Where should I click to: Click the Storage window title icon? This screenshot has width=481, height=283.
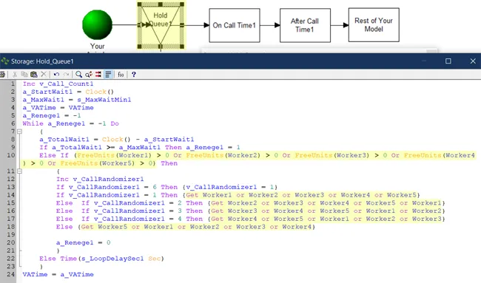[4, 61]
